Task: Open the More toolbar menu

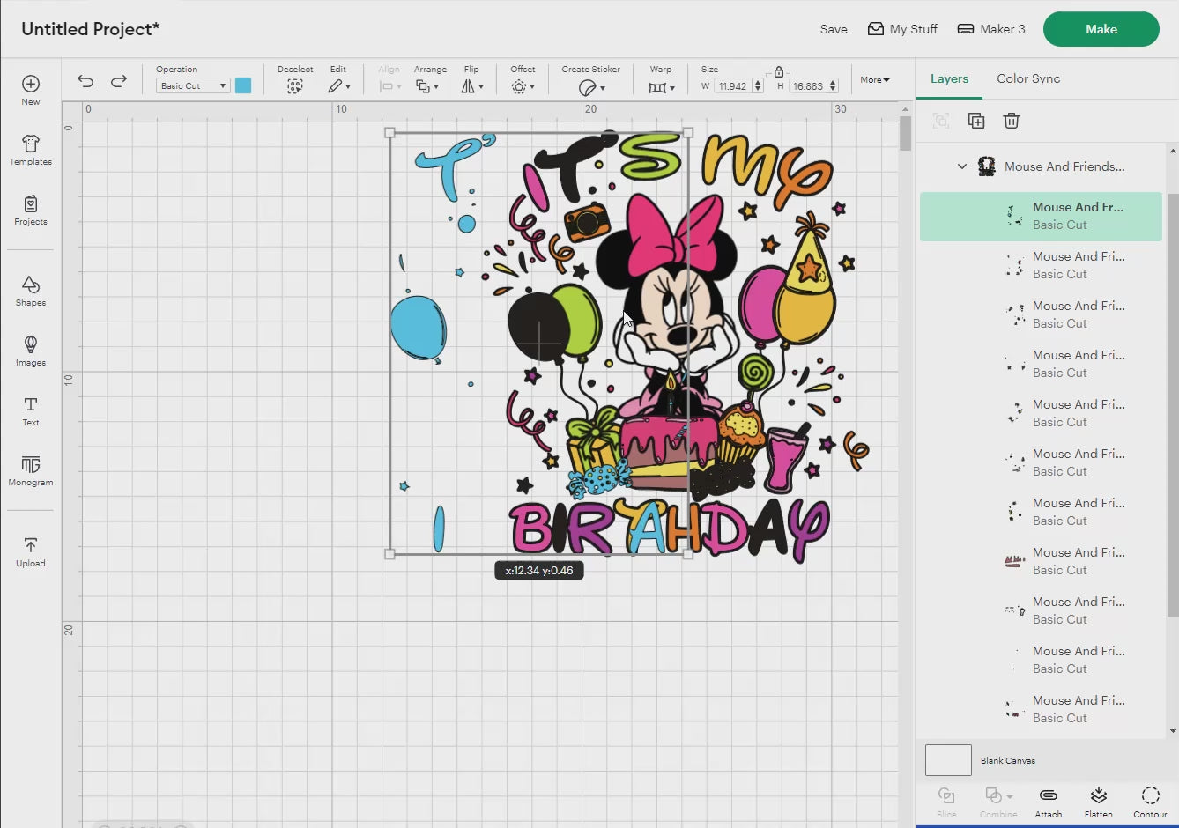Action: click(x=875, y=79)
